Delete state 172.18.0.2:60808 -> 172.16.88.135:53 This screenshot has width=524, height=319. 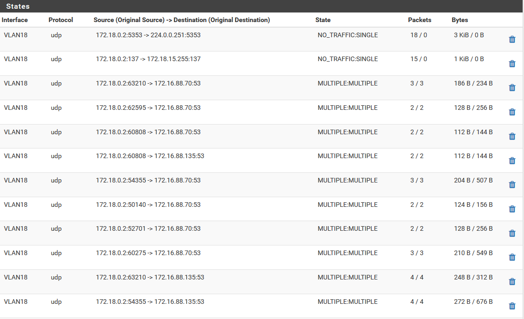pyautogui.click(x=512, y=161)
